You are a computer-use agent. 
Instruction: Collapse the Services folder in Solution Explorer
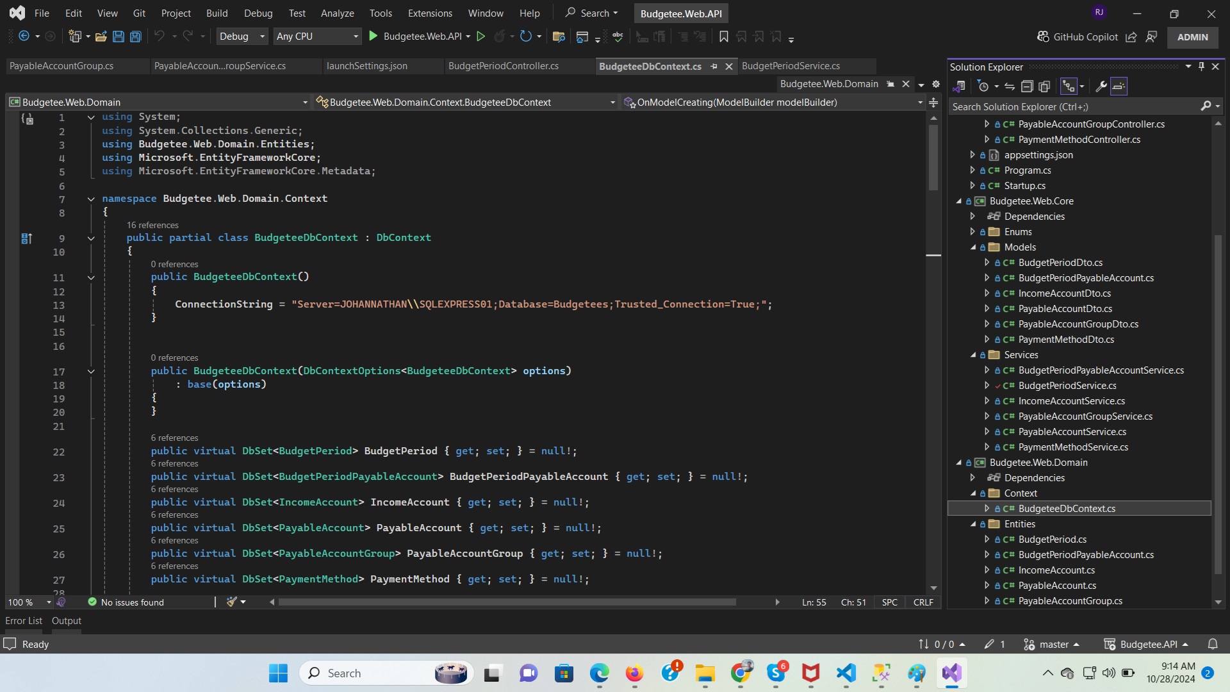pyautogui.click(x=973, y=355)
